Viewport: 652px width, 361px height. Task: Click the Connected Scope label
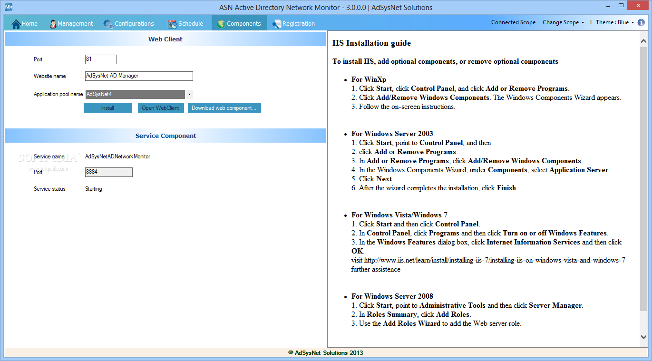tap(513, 22)
